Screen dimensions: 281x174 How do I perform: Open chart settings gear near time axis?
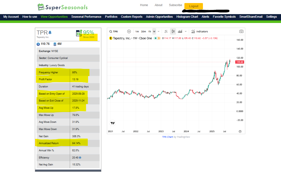tap(240, 131)
